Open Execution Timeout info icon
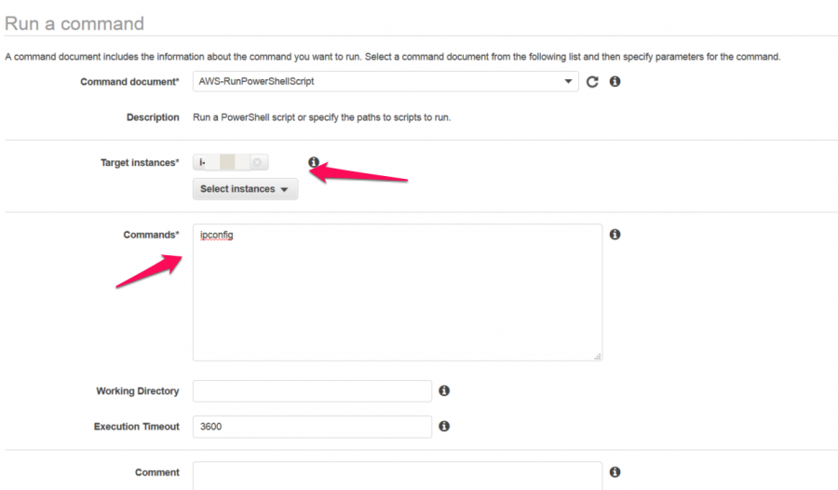838x490 pixels. 444,426
